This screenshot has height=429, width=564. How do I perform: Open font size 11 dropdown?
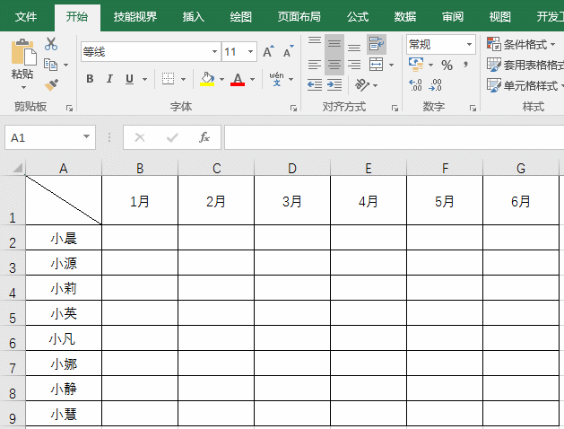coord(251,52)
